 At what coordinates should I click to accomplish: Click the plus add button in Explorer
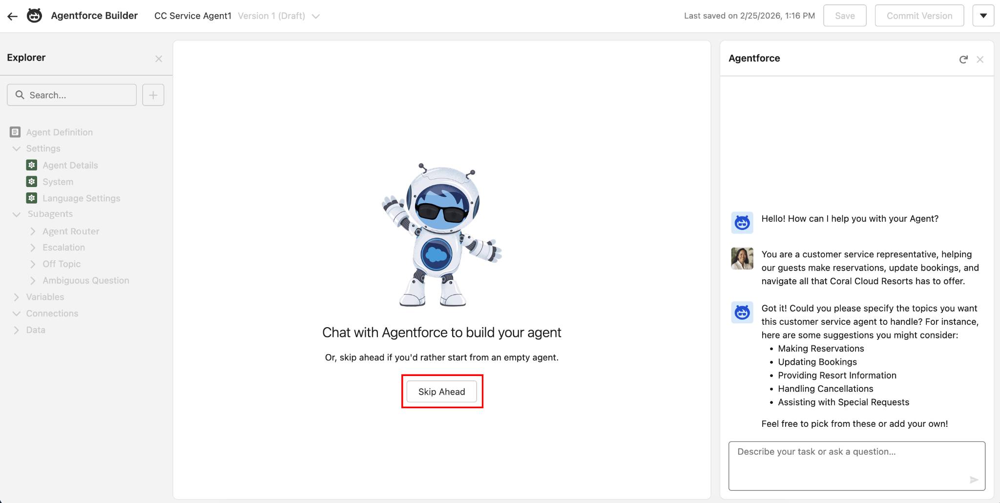[x=153, y=95]
